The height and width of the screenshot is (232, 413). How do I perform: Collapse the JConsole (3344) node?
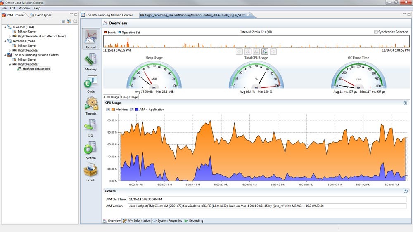(x=5, y=27)
